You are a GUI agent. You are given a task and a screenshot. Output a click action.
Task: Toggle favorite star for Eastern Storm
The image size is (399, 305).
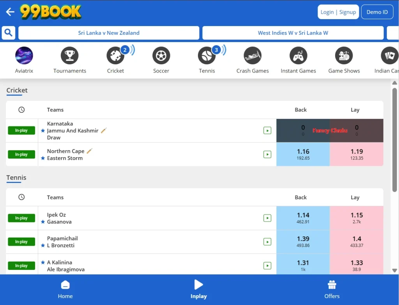pos(43,158)
